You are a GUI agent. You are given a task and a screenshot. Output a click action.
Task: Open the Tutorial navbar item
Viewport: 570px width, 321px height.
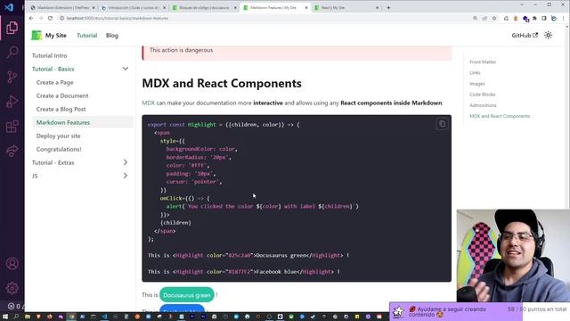[87, 36]
